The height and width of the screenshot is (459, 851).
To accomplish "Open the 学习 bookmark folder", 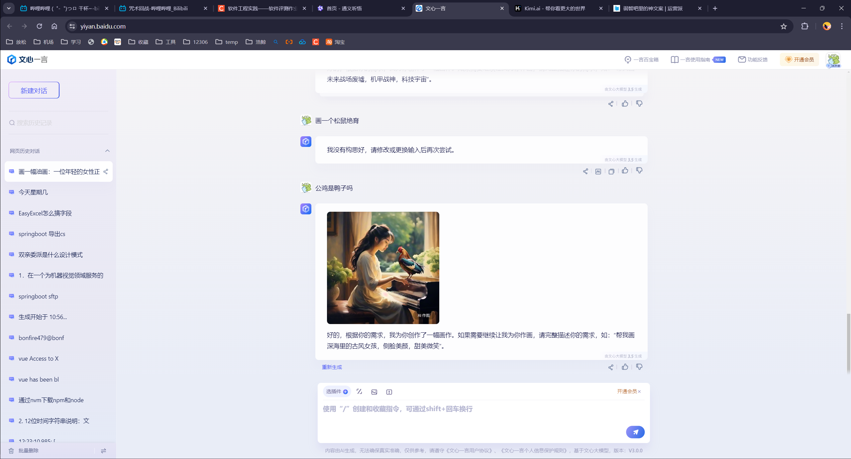I will click(x=71, y=42).
